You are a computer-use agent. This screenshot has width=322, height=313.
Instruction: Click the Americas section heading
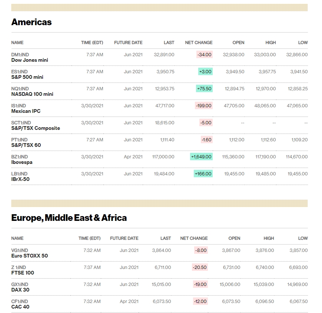pyautogui.click(x=31, y=22)
